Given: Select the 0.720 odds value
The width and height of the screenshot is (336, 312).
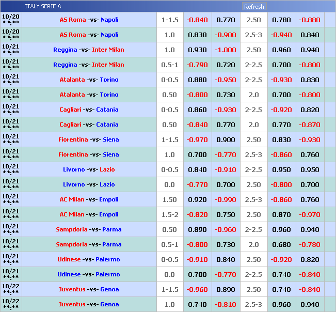Looking at the screenshot, I should point(226,65).
